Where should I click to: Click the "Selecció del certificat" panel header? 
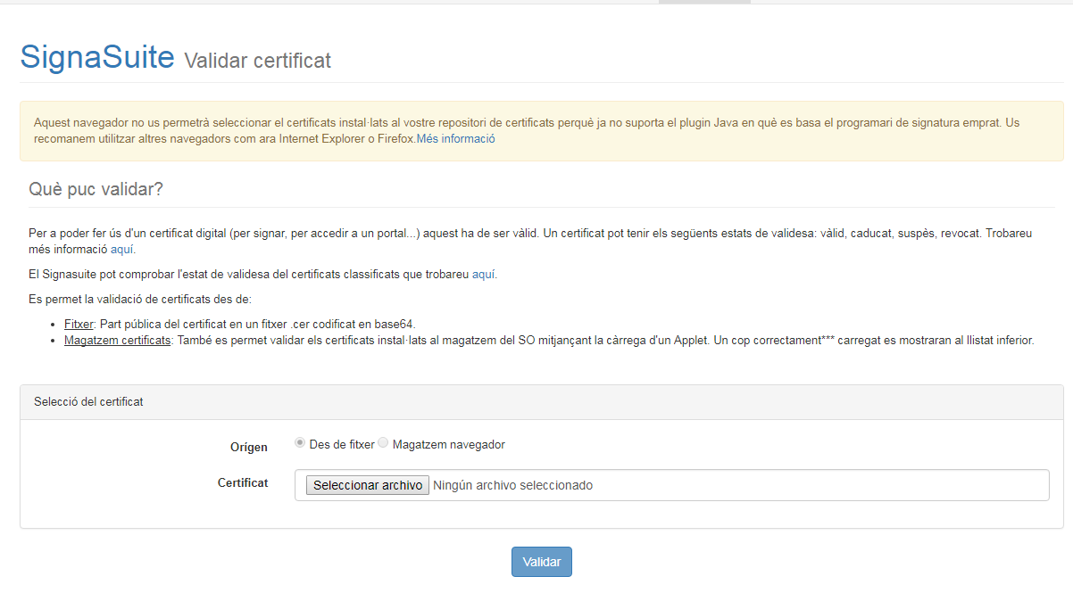click(x=88, y=402)
